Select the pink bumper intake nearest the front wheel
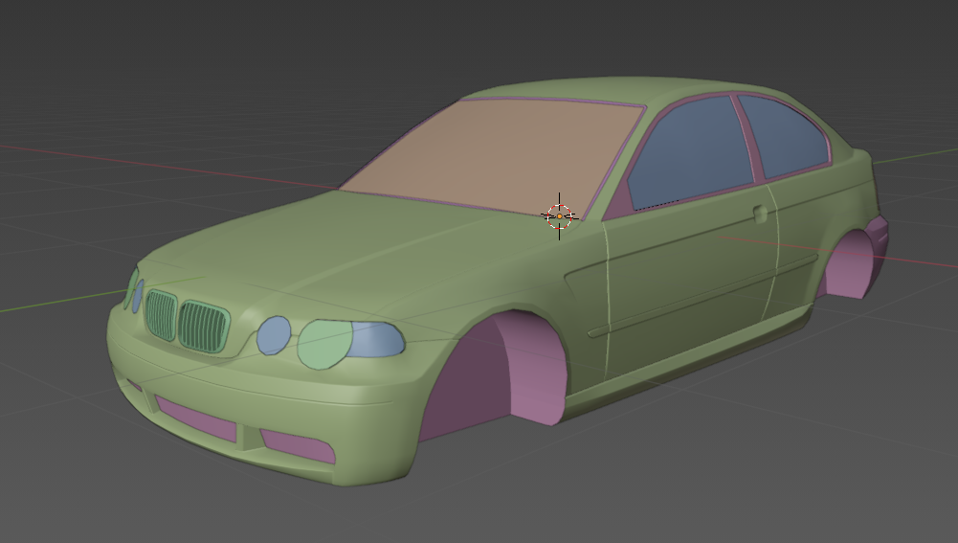Image resolution: width=958 pixels, height=543 pixels. [x=299, y=445]
